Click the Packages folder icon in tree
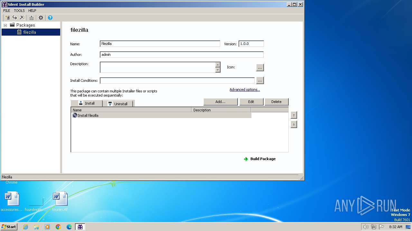The width and height of the screenshot is (412, 231). click(12, 25)
